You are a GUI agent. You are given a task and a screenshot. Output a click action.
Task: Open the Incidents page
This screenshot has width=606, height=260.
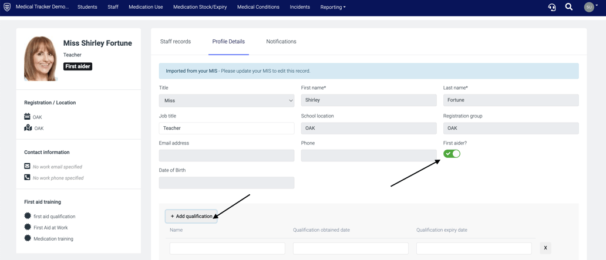point(299,7)
